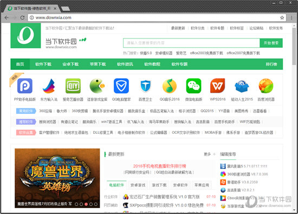Switch to the 电脑软件 tab

pyautogui.click(x=116, y=185)
